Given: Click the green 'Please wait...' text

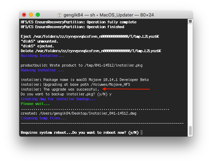Looking at the screenshot, I should [35, 104].
